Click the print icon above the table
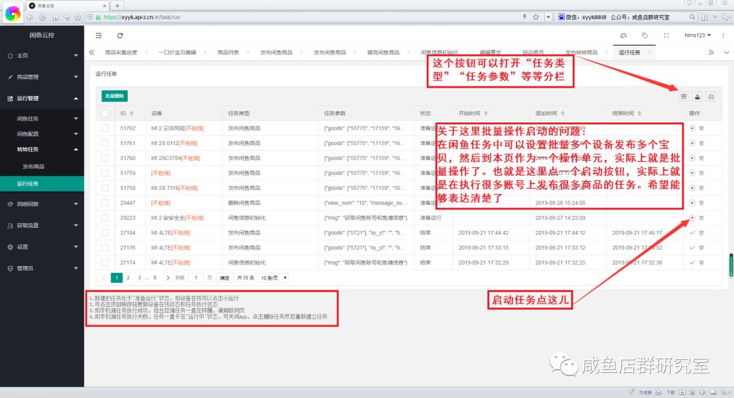 point(711,97)
